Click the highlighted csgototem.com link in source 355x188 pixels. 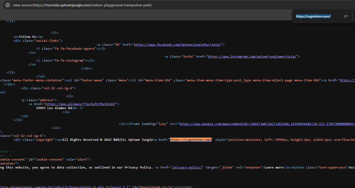pos(191,140)
